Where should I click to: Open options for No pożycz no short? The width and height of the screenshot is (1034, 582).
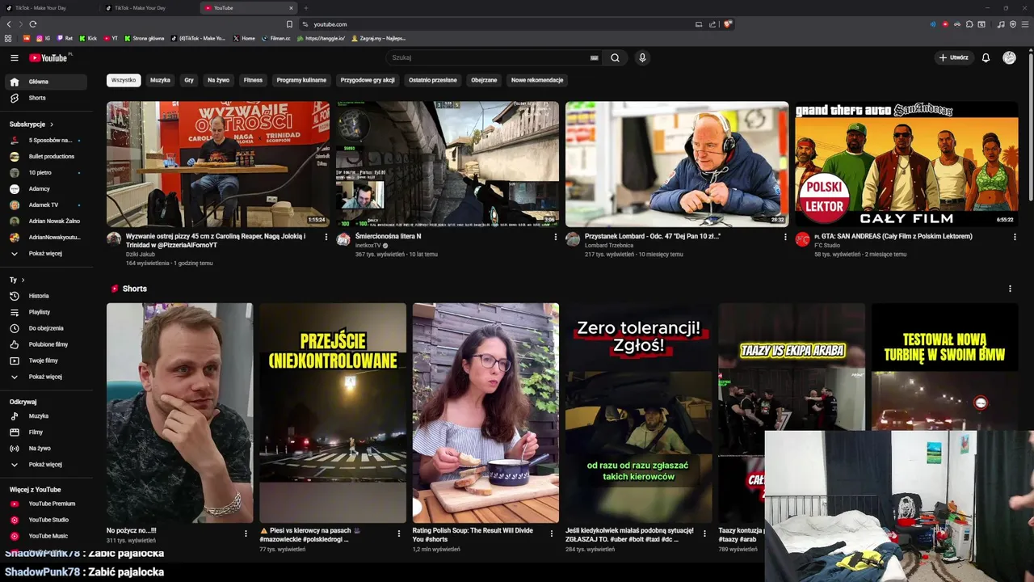(x=246, y=533)
